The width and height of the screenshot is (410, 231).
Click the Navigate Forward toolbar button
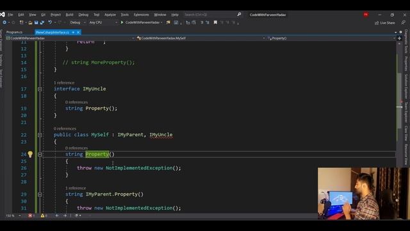click(x=13, y=23)
